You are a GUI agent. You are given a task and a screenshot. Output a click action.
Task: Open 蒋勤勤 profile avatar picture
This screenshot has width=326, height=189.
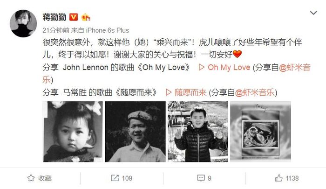23,23
